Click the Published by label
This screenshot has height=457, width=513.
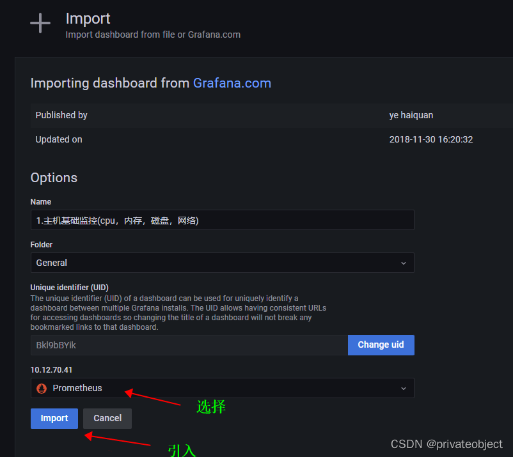(x=61, y=116)
